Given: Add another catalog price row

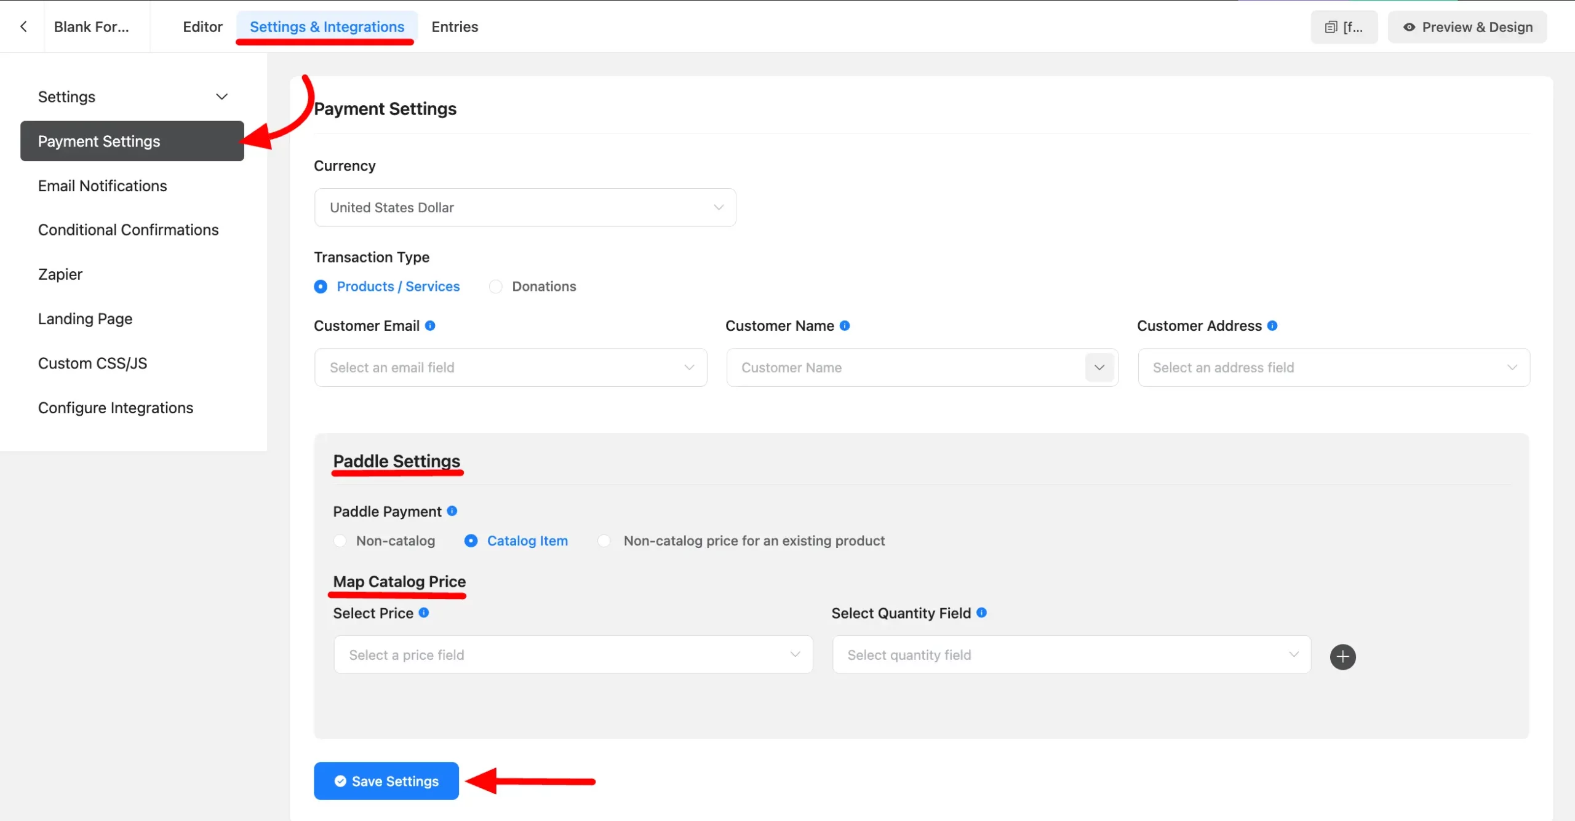Looking at the screenshot, I should click(1342, 657).
